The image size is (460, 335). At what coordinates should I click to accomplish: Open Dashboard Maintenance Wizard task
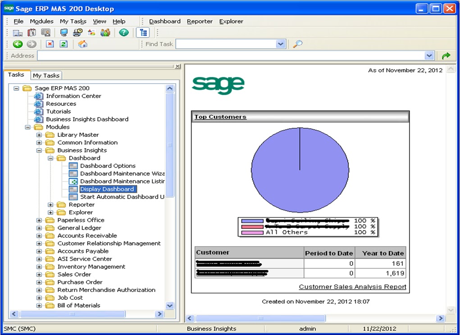122,173
